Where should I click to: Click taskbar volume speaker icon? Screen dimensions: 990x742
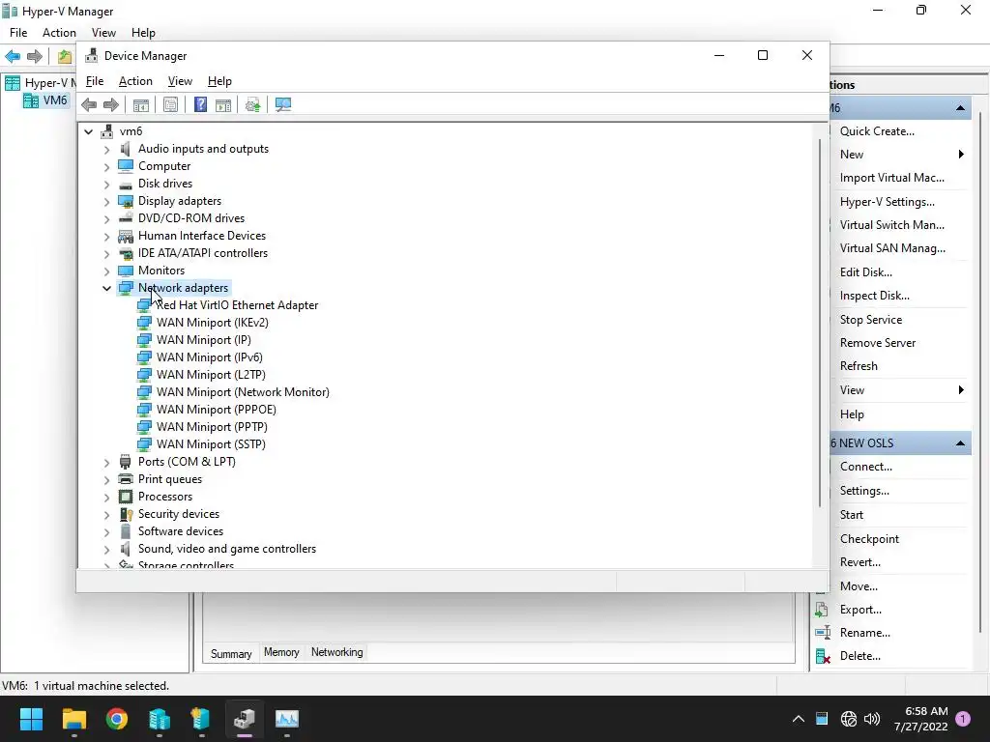[x=872, y=719]
